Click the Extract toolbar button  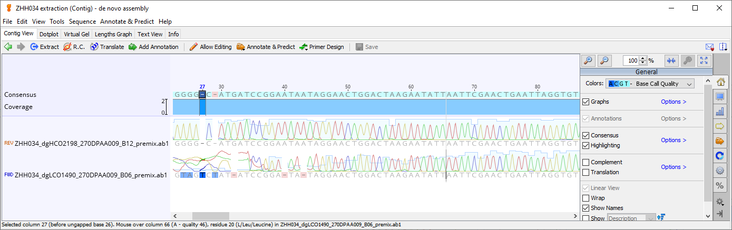pos(45,47)
